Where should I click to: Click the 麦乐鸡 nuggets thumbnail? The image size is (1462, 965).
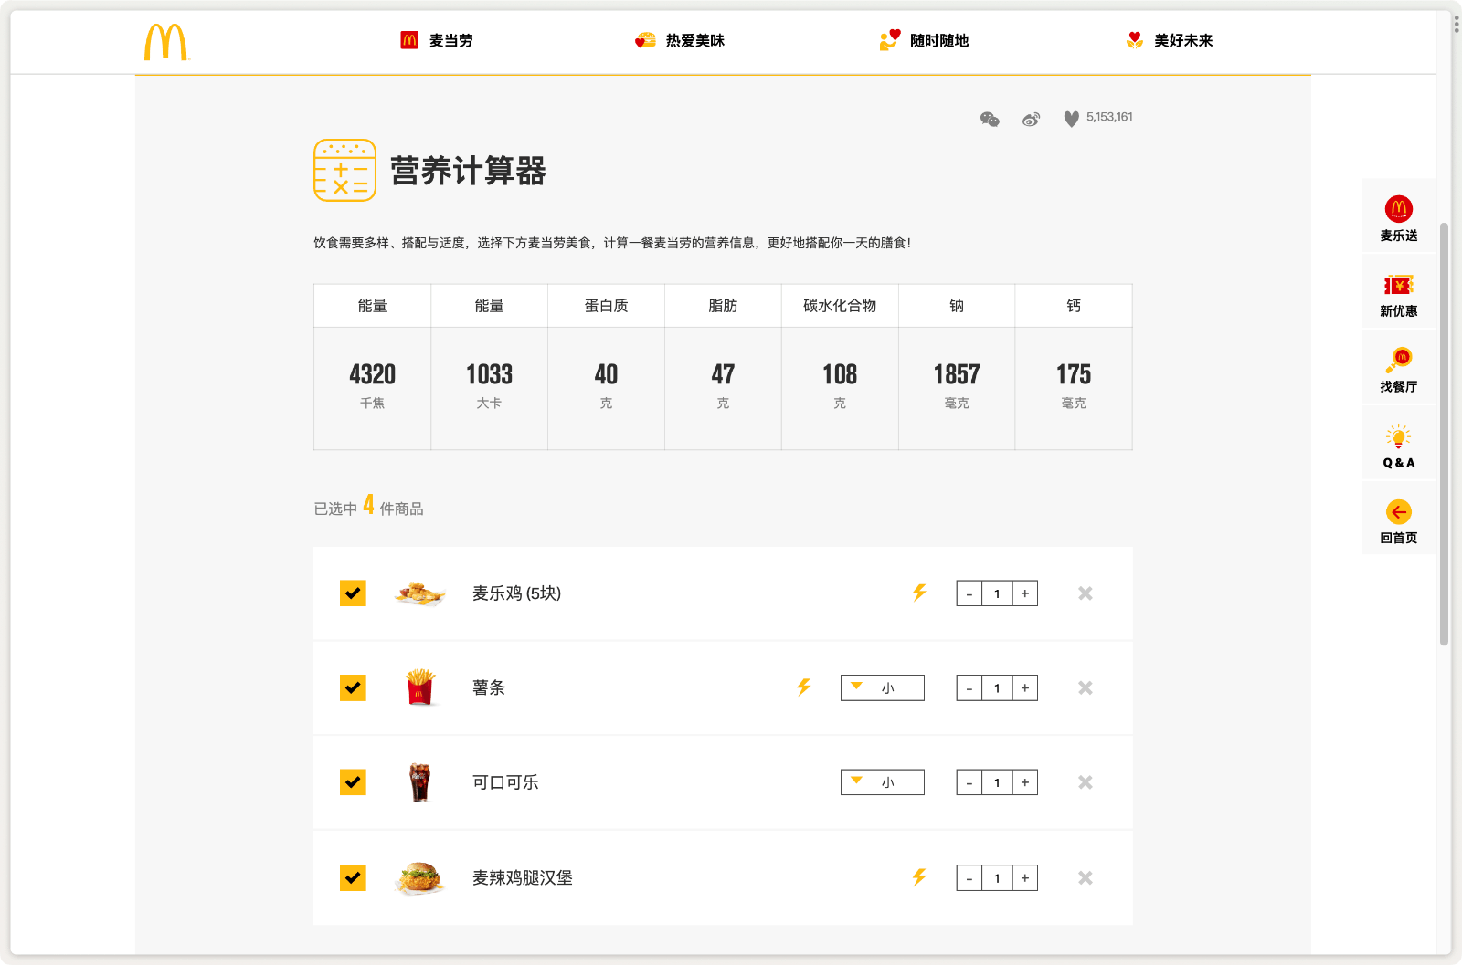(419, 594)
